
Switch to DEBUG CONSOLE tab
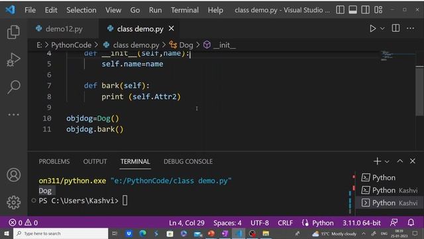click(x=188, y=161)
